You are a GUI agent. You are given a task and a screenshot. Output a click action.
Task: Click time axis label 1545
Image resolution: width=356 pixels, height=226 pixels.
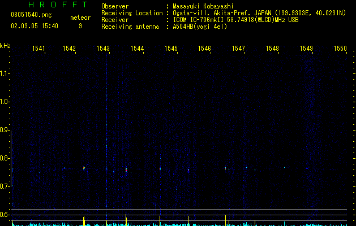171,48
